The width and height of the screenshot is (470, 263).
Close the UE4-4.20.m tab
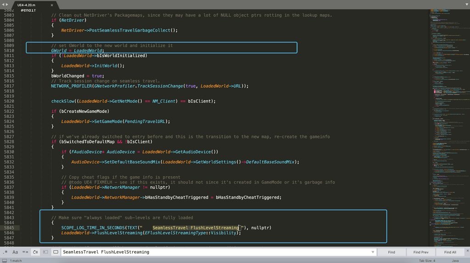(52, 5)
